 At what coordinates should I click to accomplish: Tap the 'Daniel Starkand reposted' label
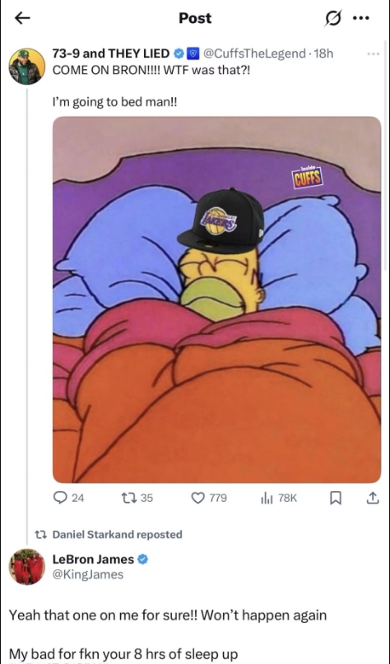click(x=118, y=535)
